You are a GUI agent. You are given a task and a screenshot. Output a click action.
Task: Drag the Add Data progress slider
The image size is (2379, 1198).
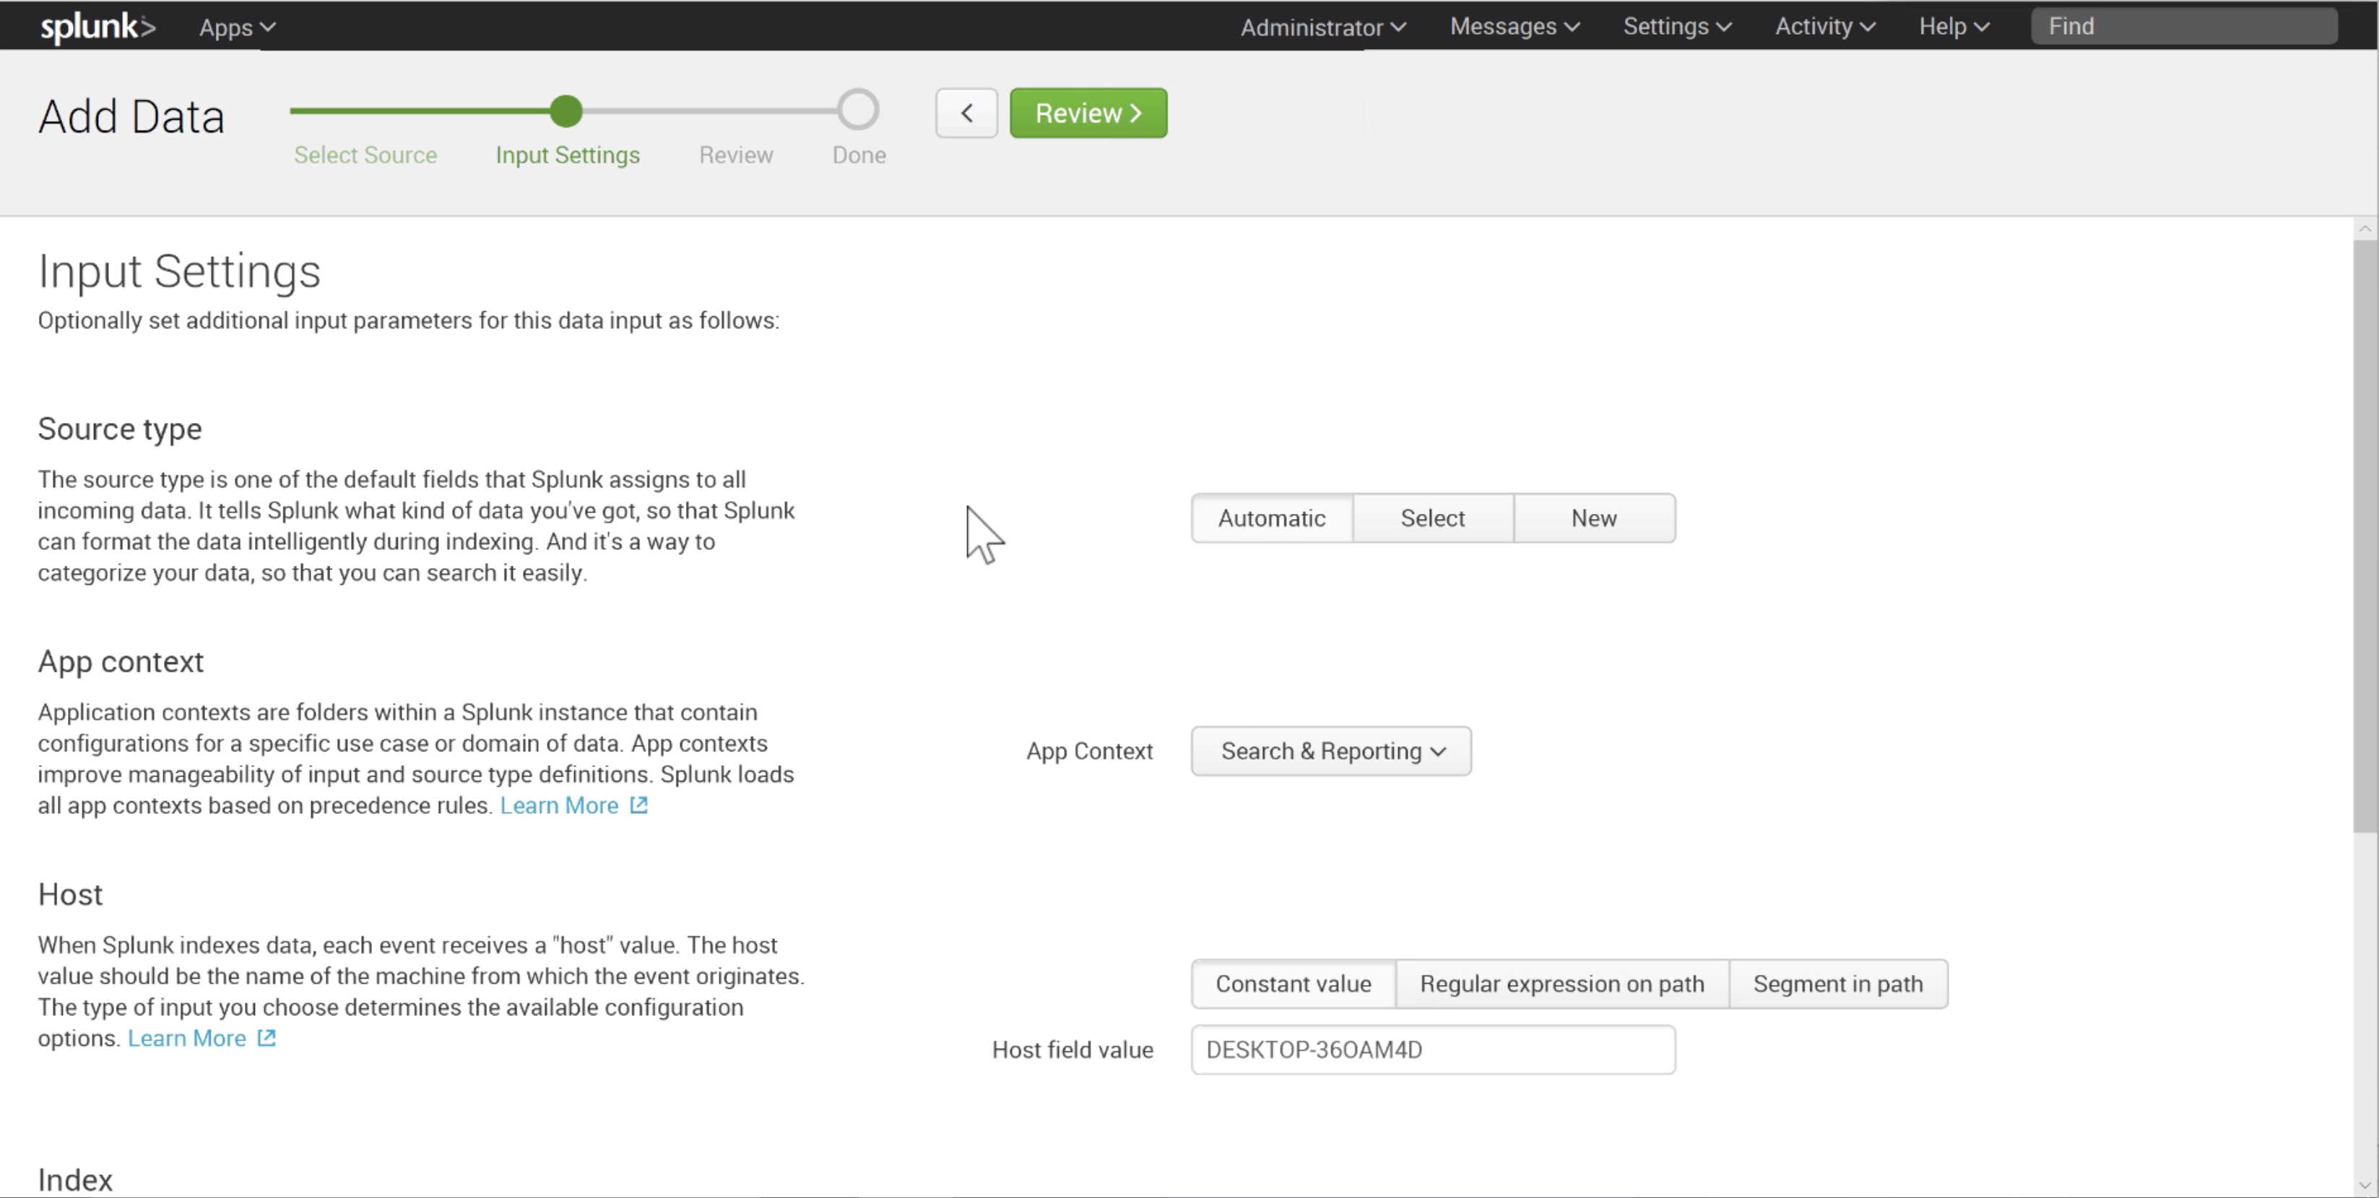(565, 110)
